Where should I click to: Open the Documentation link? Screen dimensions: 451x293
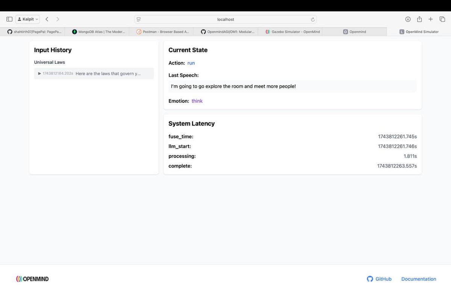419,279
